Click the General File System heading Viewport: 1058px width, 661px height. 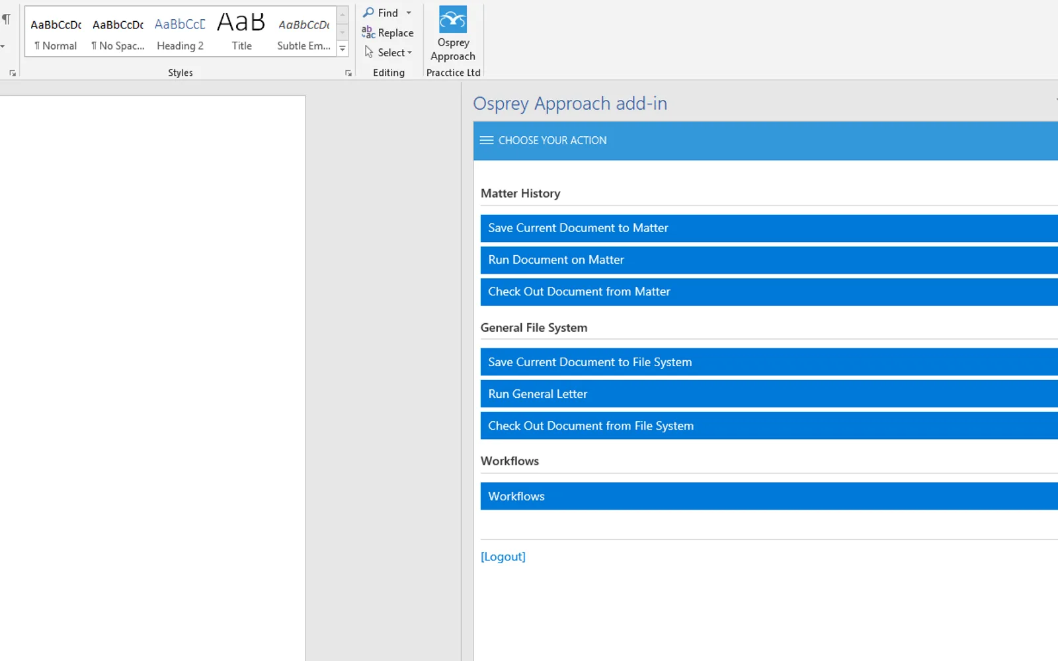coord(534,327)
